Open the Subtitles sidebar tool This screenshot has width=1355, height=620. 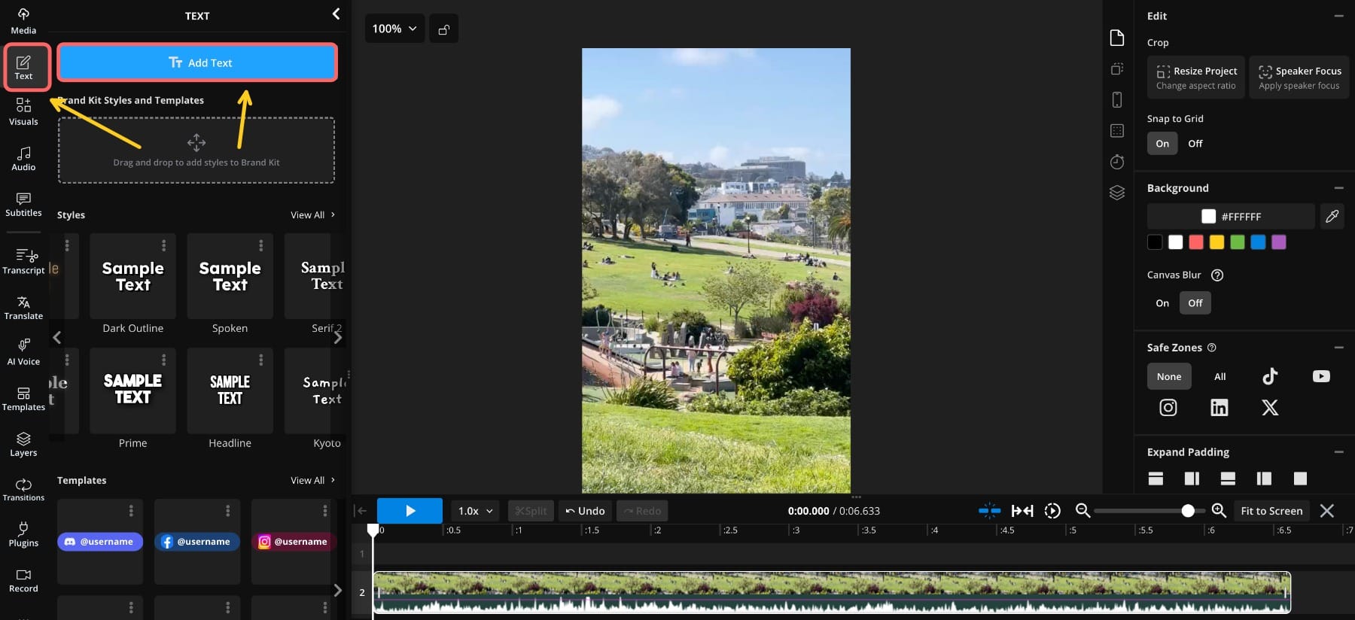(x=23, y=204)
